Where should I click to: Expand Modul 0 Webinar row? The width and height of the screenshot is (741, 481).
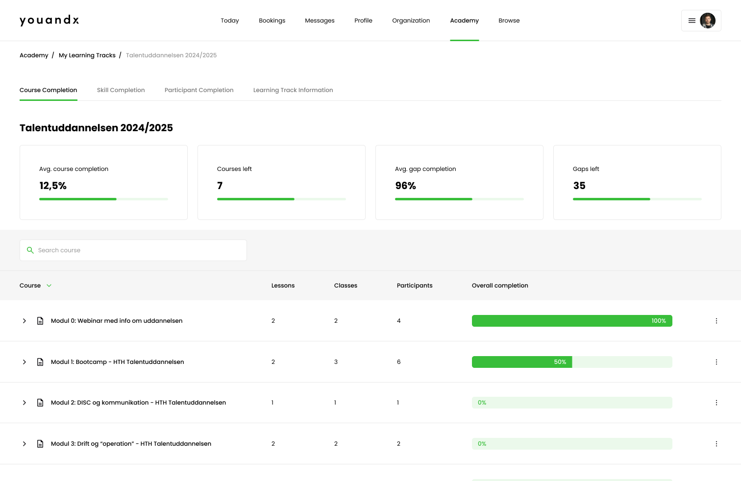click(25, 321)
